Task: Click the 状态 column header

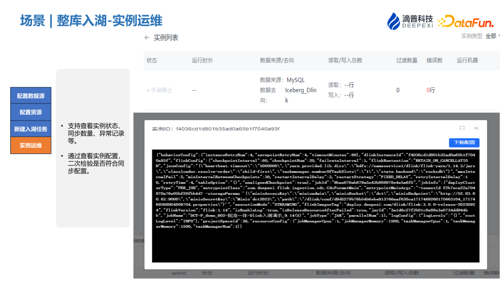Action: tap(152, 60)
